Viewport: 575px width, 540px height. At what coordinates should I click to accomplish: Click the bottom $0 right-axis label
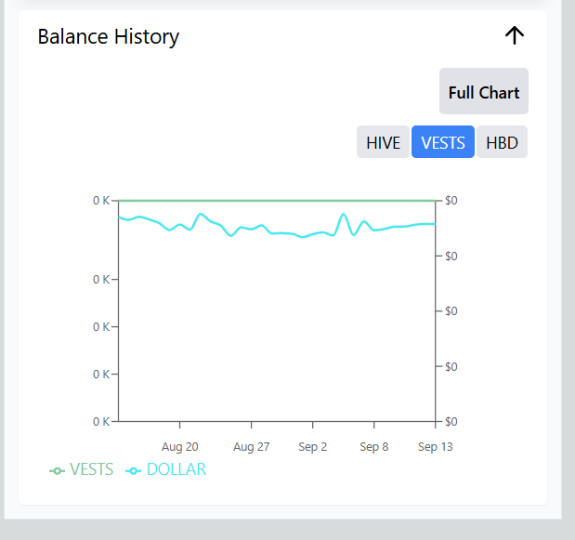click(x=451, y=421)
